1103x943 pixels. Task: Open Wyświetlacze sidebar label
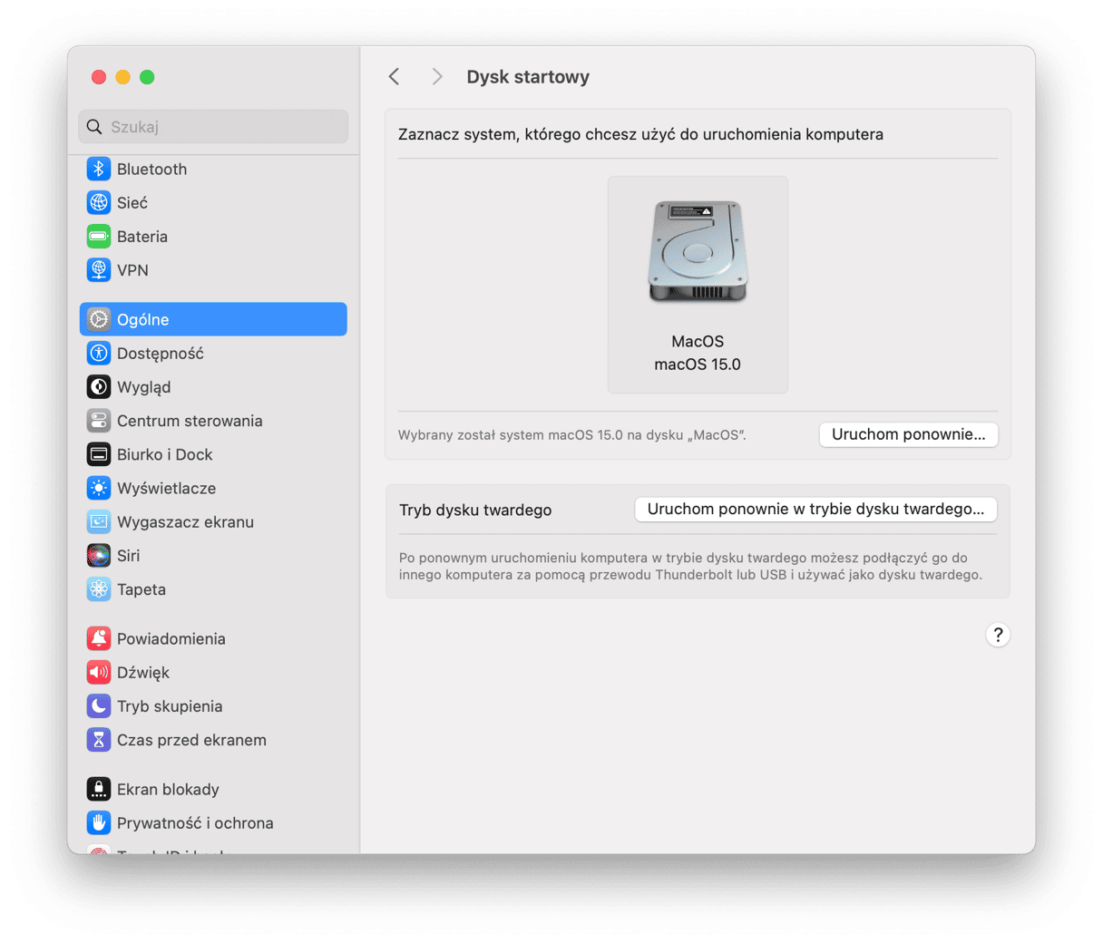click(x=167, y=488)
